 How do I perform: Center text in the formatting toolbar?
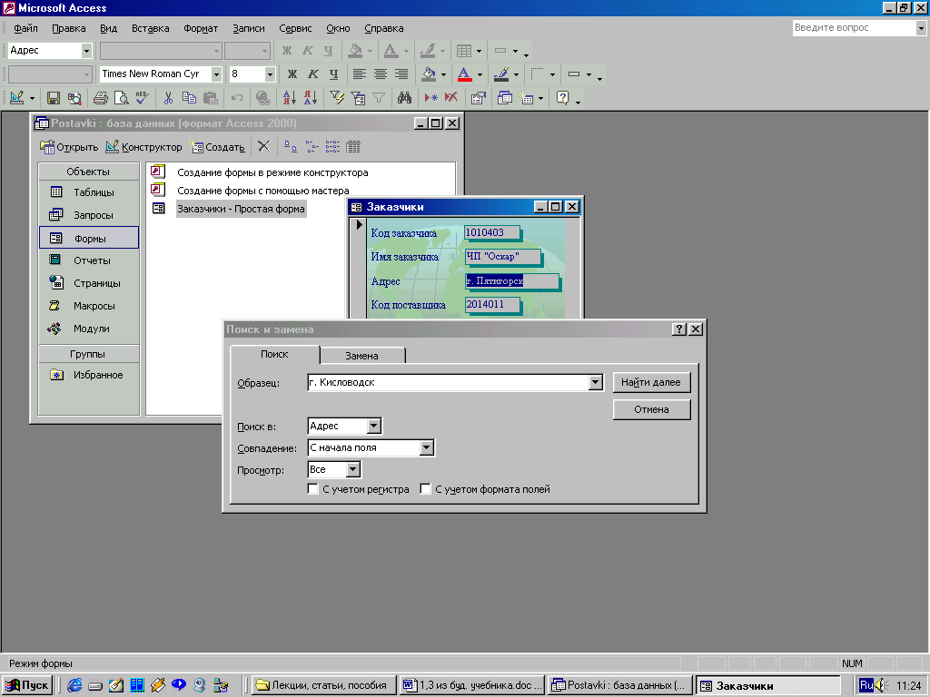point(381,74)
